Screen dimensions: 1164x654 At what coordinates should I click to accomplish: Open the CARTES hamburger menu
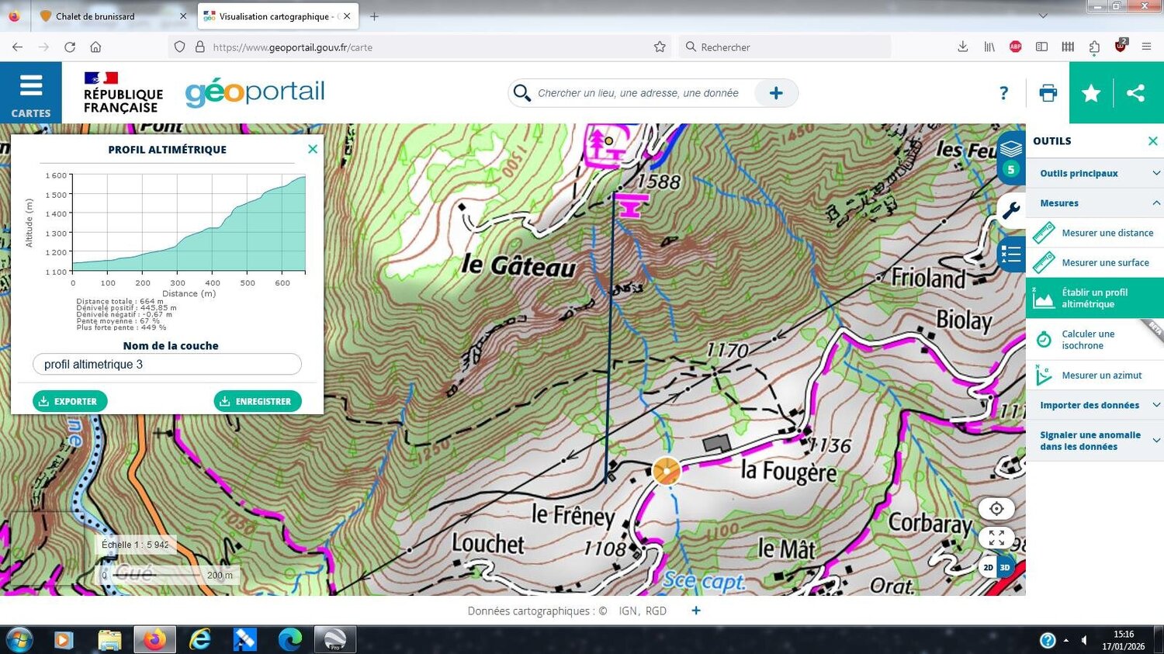[31, 93]
